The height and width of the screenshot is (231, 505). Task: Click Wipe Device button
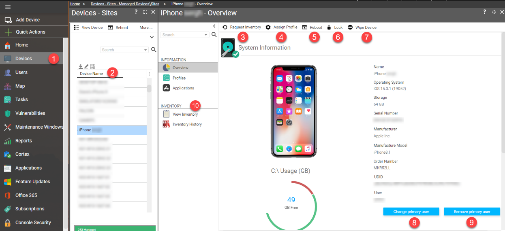(362, 28)
